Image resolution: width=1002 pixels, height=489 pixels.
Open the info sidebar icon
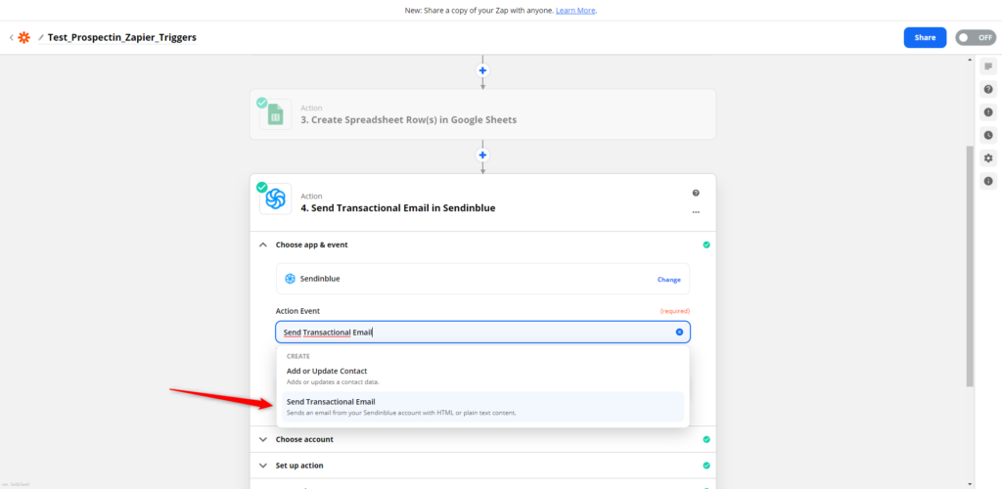click(988, 181)
